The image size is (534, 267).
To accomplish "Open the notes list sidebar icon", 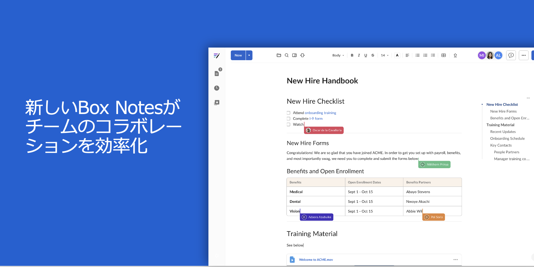I will pyautogui.click(x=217, y=74).
